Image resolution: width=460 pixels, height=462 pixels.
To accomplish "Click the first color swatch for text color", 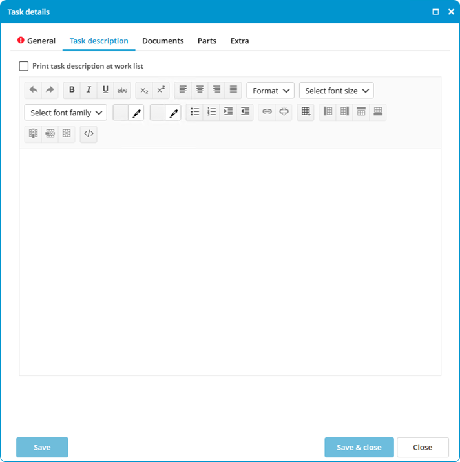I will pos(121,113).
